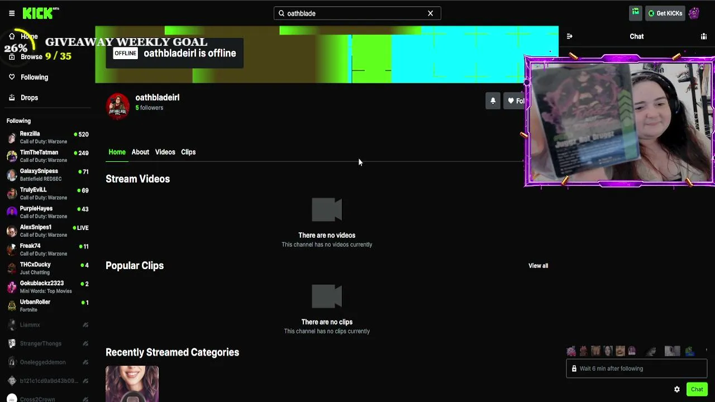The image size is (715, 402).
Task: Go to Home in the sidebar
Action: click(x=23, y=36)
